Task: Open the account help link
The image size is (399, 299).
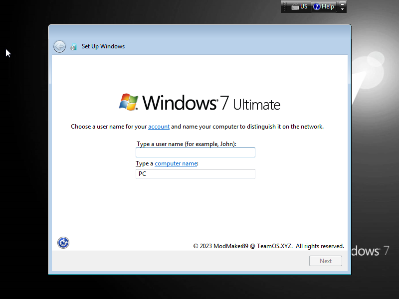Action: pos(159,127)
